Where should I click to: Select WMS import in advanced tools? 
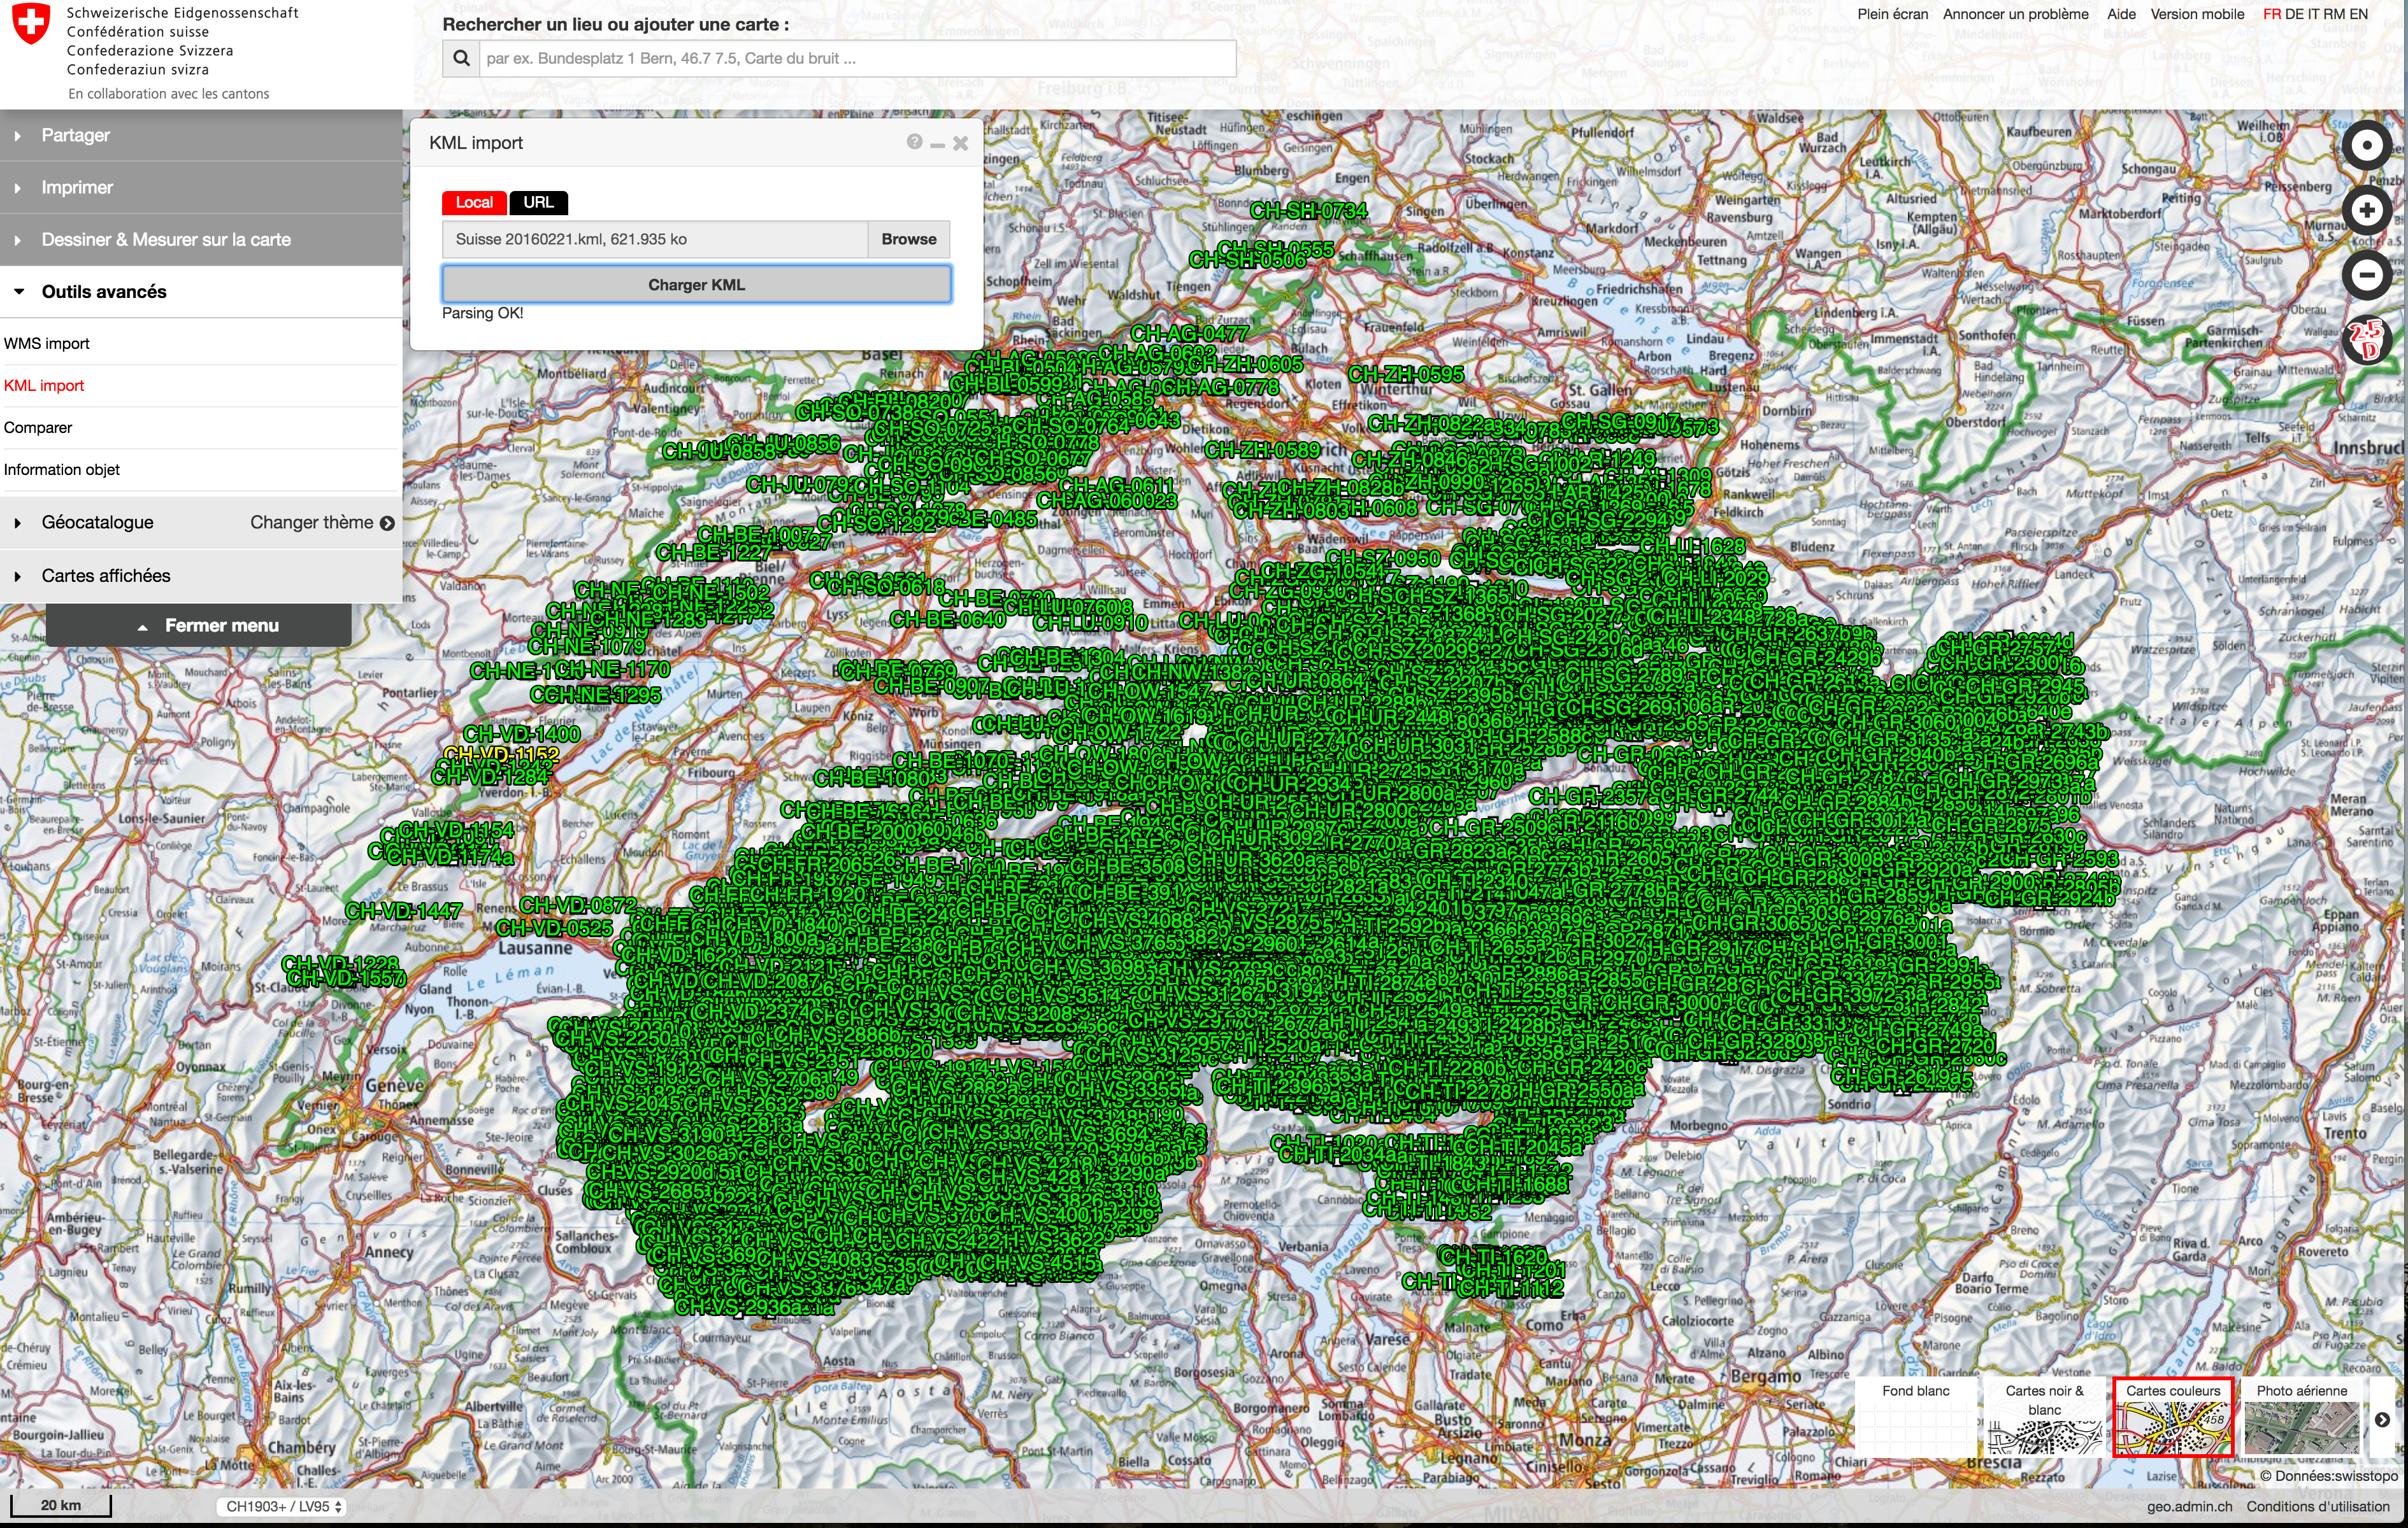(47, 343)
